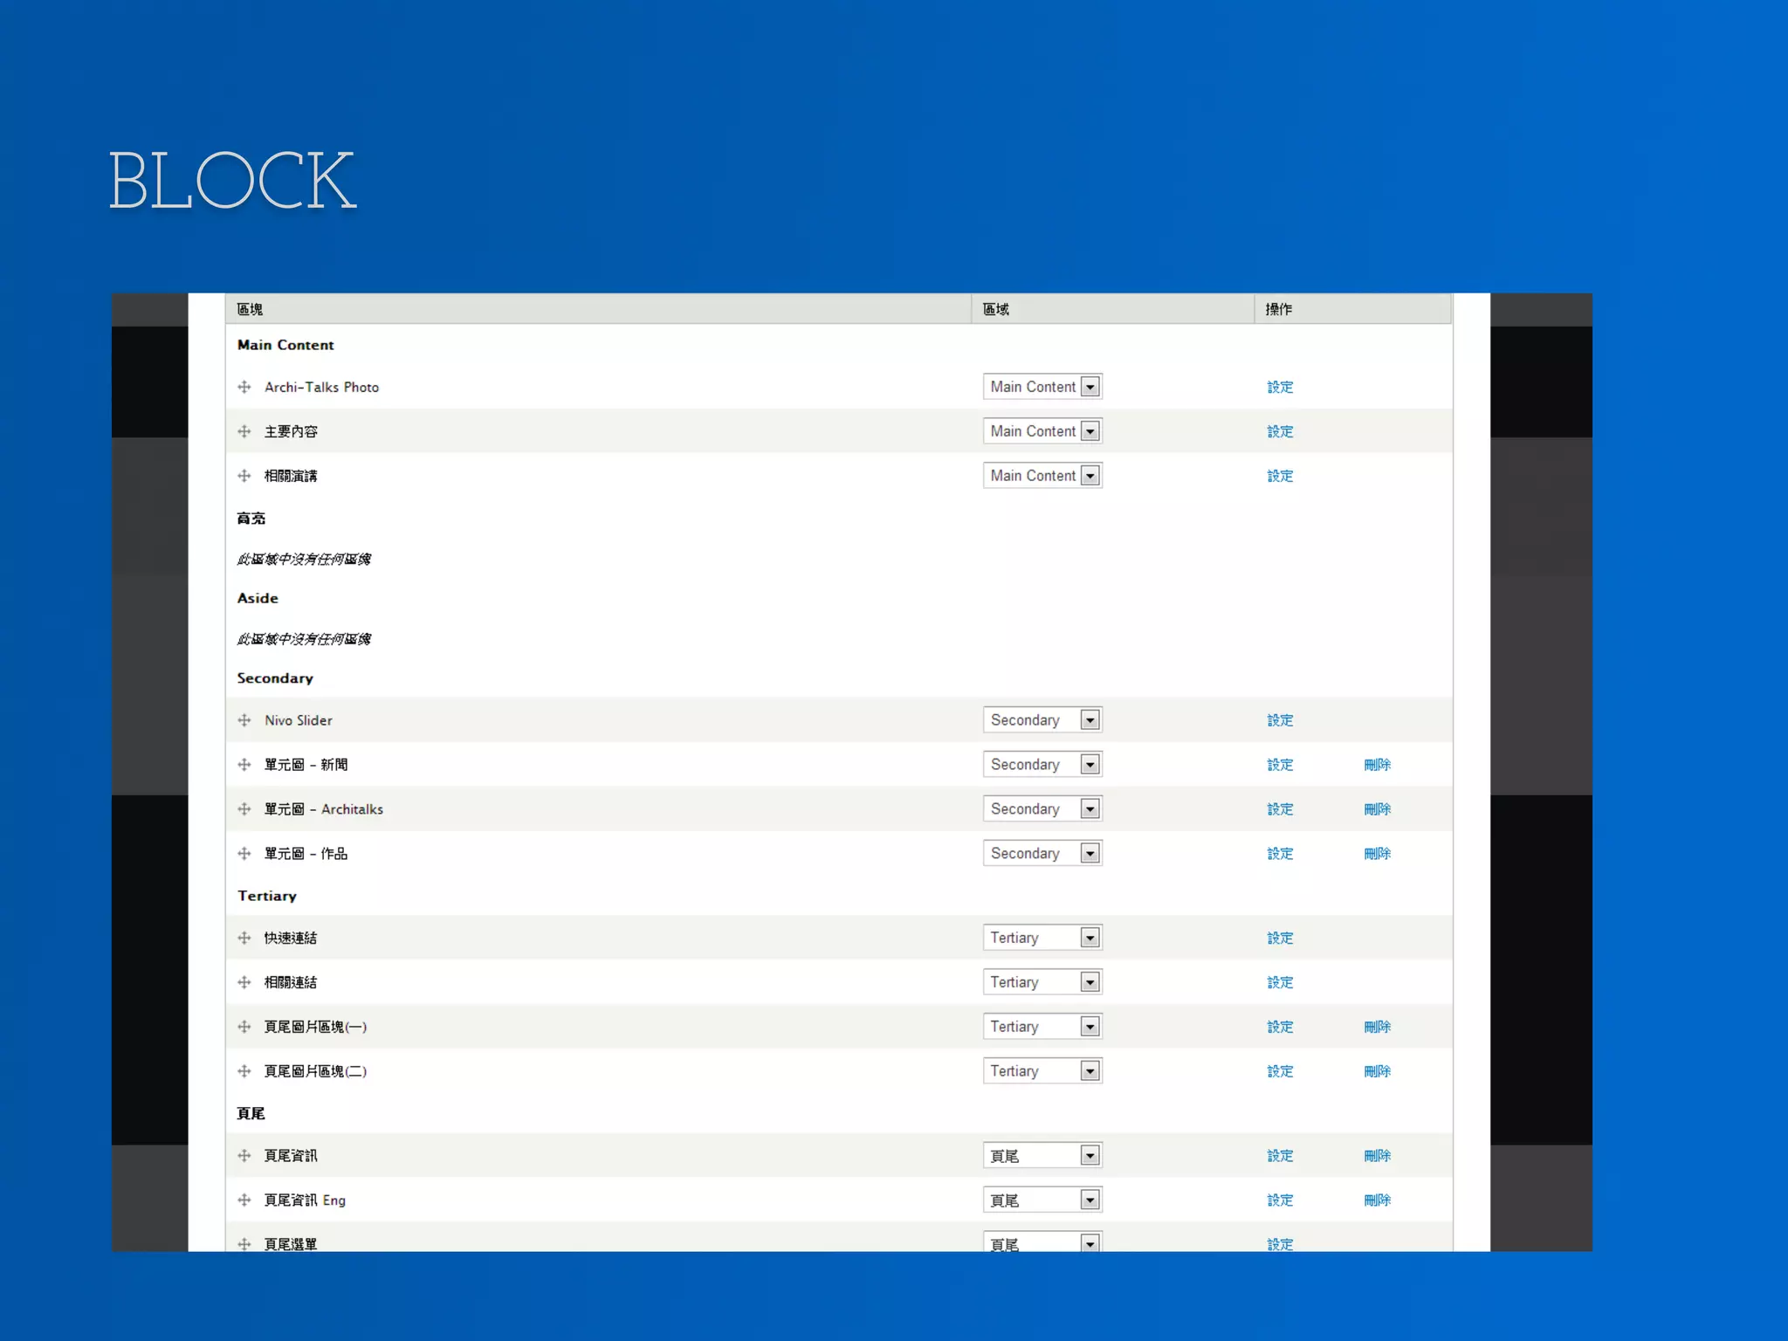Screen dimensions: 1788x1341
Task: Click 刪除 link for 單元圖 - 新聞
Action: [1377, 765]
